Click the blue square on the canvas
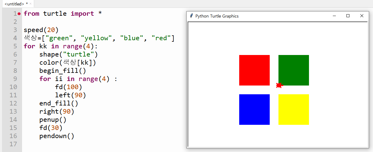This screenshot has width=373, height=152. pyautogui.click(x=254, y=109)
